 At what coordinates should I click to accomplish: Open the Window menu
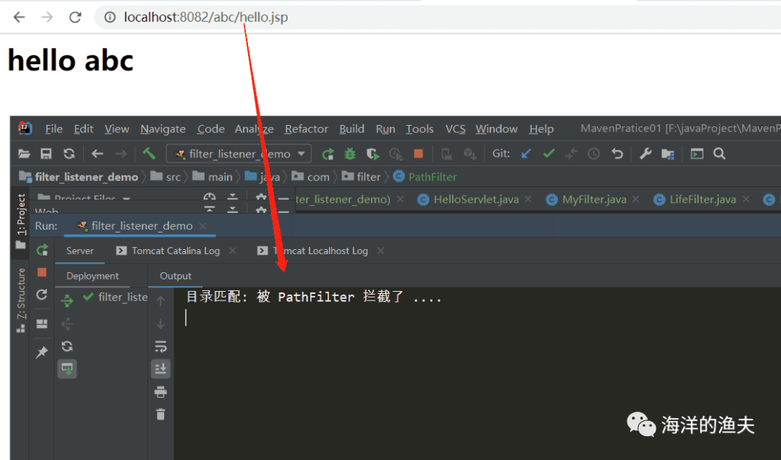click(497, 129)
